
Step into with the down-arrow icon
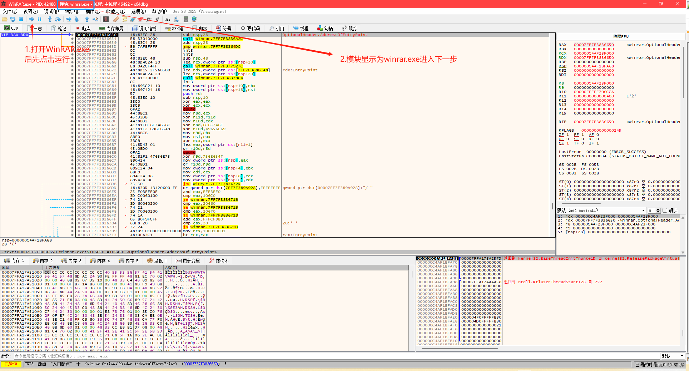pyautogui.click(x=50, y=19)
